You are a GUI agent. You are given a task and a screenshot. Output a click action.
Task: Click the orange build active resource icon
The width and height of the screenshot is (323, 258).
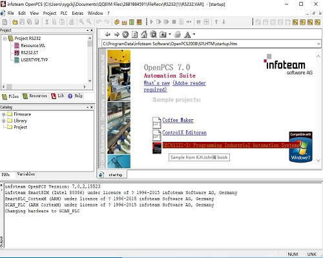(x=117, y=22)
